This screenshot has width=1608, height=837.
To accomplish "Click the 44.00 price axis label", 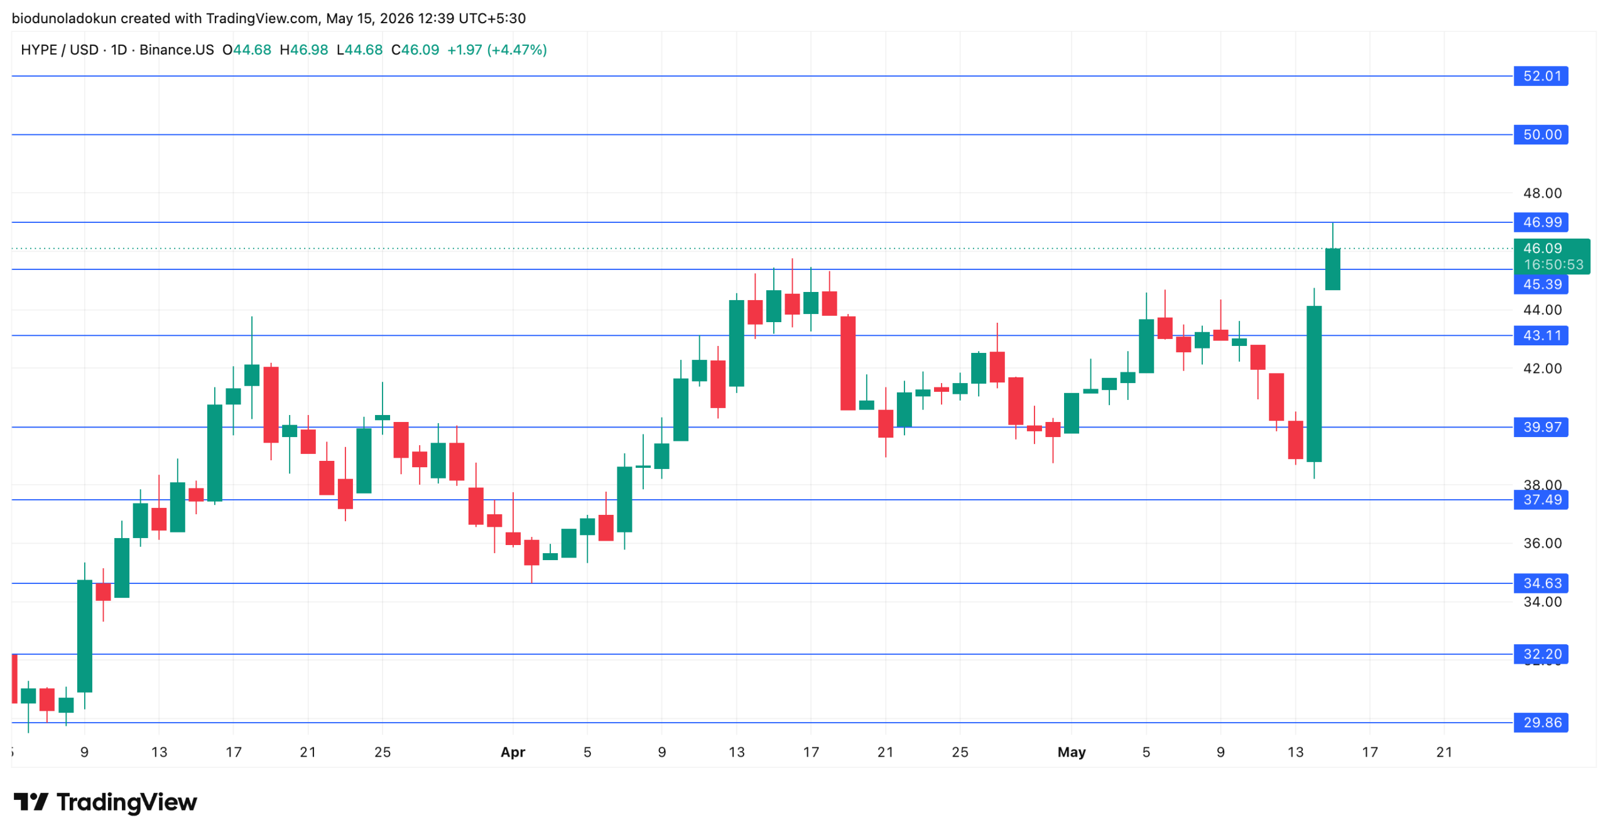I will pyautogui.click(x=1542, y=310).
